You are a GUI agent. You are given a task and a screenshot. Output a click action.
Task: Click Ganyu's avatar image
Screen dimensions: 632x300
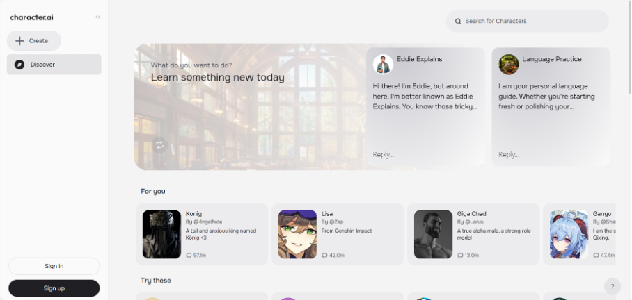click(569, 235)
